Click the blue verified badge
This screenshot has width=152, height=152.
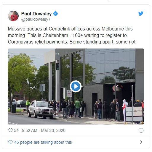[56, 14]
